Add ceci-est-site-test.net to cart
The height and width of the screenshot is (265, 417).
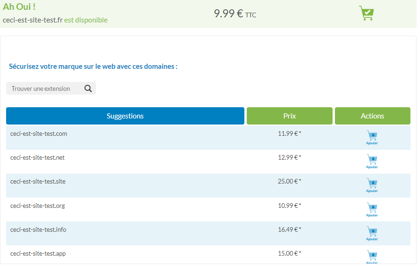click(372, 162)
